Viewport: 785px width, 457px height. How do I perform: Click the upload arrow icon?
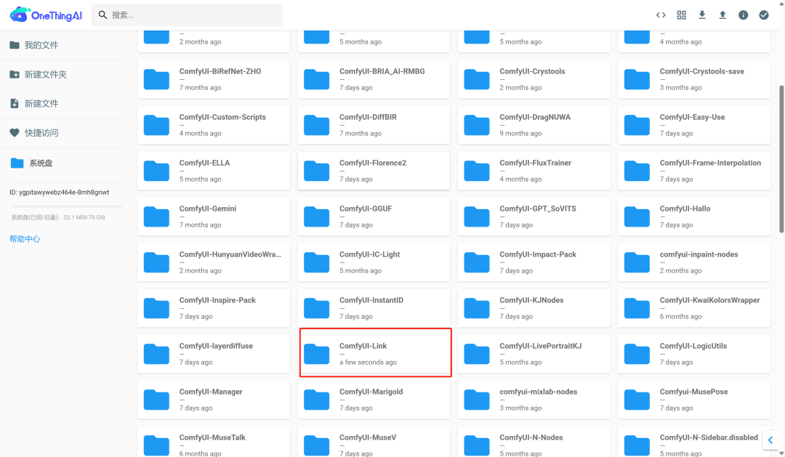722,15
